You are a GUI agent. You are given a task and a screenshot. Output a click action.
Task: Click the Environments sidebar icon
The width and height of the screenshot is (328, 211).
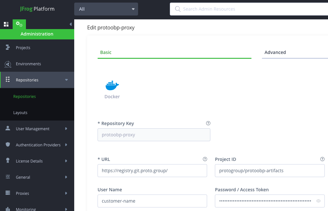pyautogui.click(x=8, y=64)
